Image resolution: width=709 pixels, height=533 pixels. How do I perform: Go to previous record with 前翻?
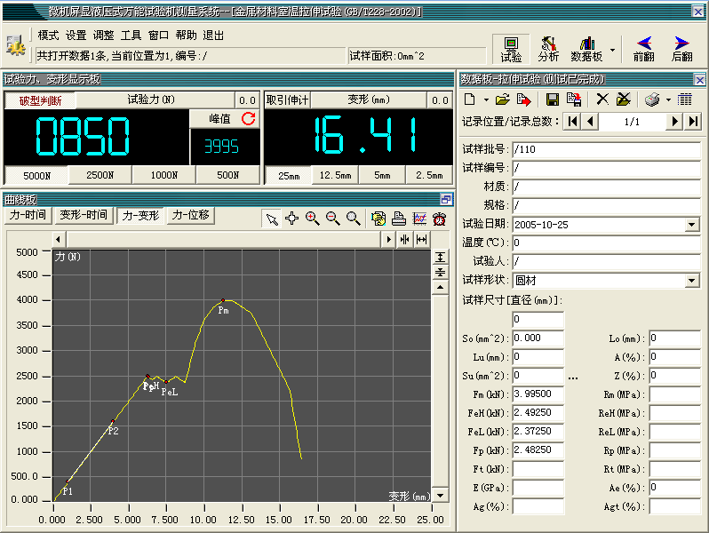pyautogui.click(x=644, y=48)
